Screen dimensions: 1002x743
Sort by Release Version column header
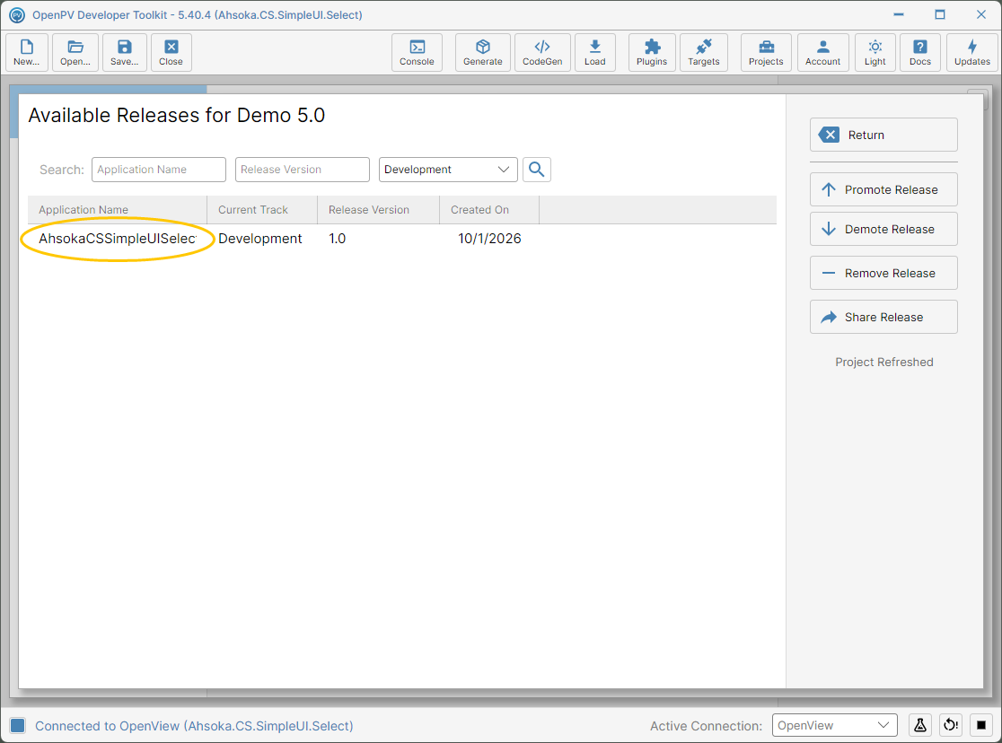[378, 210]
